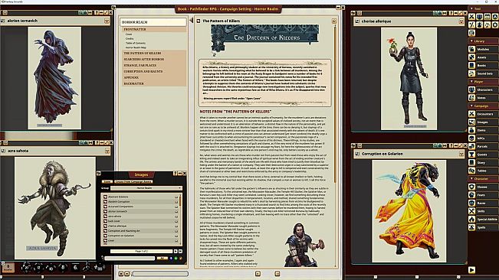Open the Modules library icon

(471, 49)
